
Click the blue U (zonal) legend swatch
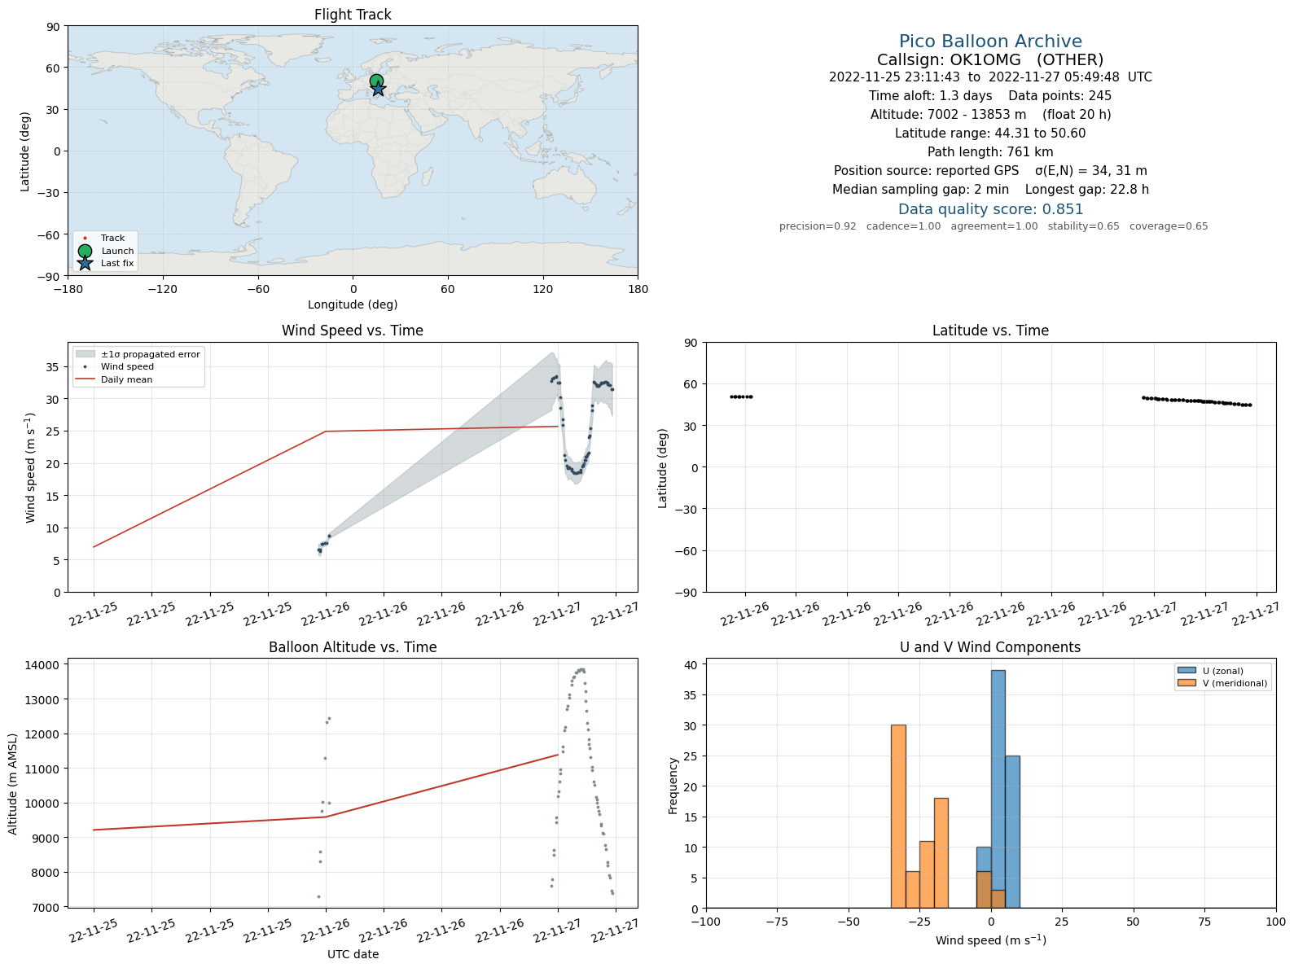click(1186, 671)
